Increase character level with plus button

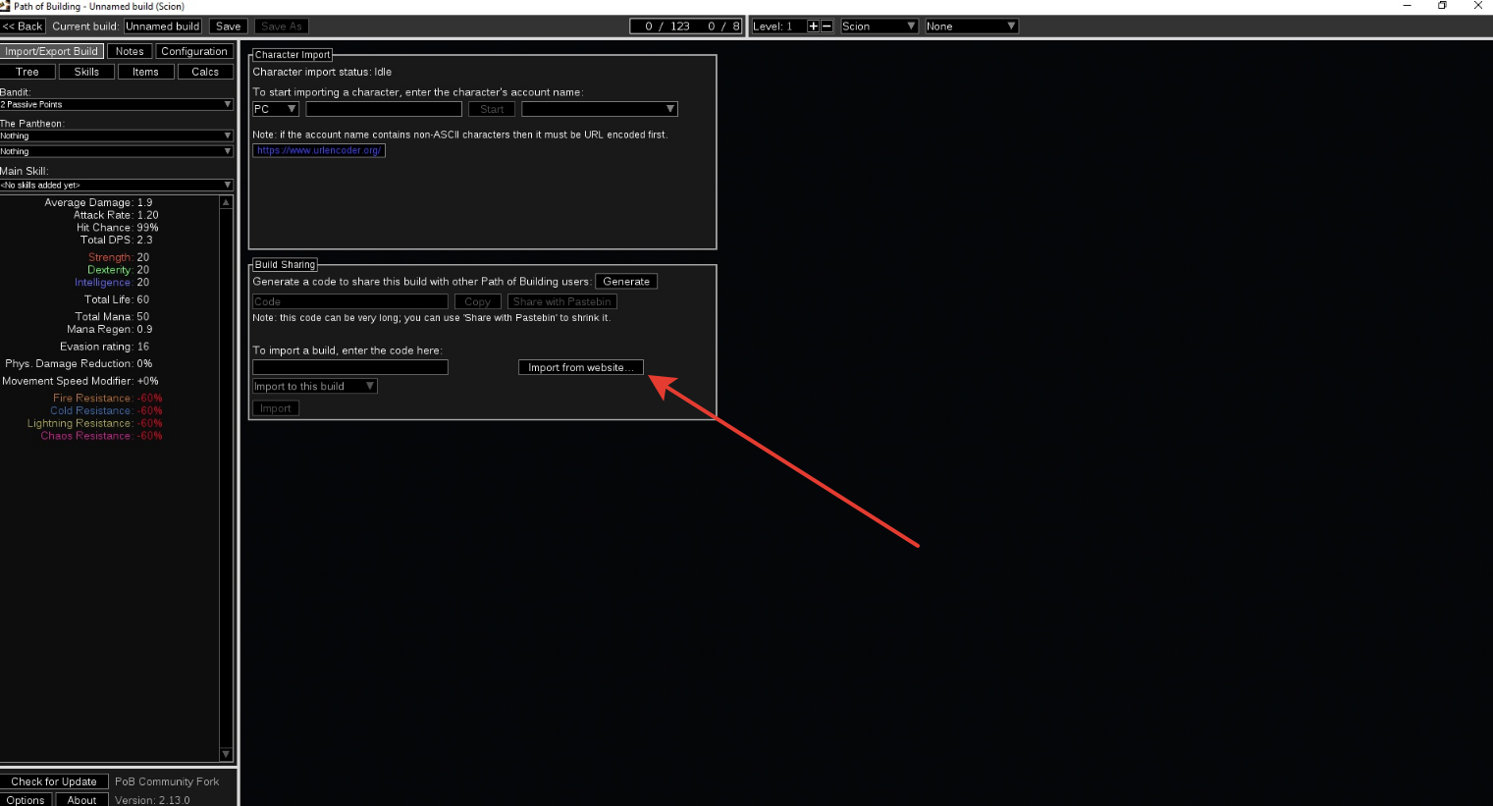click(x=813, y=27)
